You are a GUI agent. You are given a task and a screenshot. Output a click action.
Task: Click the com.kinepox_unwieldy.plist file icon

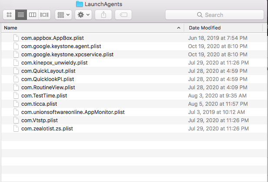click(x=17, y=63)
